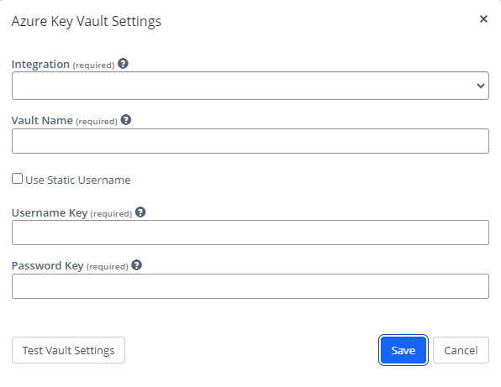This screenshot has height=387, width=501.
Task: Click the chevron arrow in Integration select
Action: click(x=480, y=86)
